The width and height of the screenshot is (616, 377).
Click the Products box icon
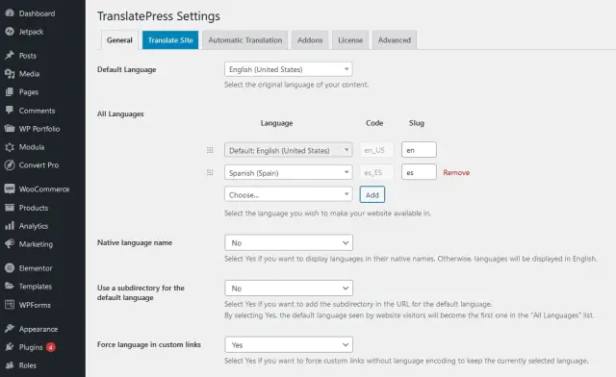tap(10, 208)
